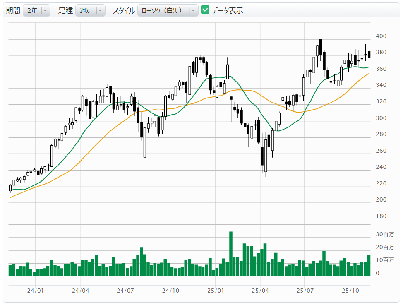Viewport: 403px width, 305px height.
Task: Open the 足種 dropdown showing 週足
Action: (x=90, y=11)
